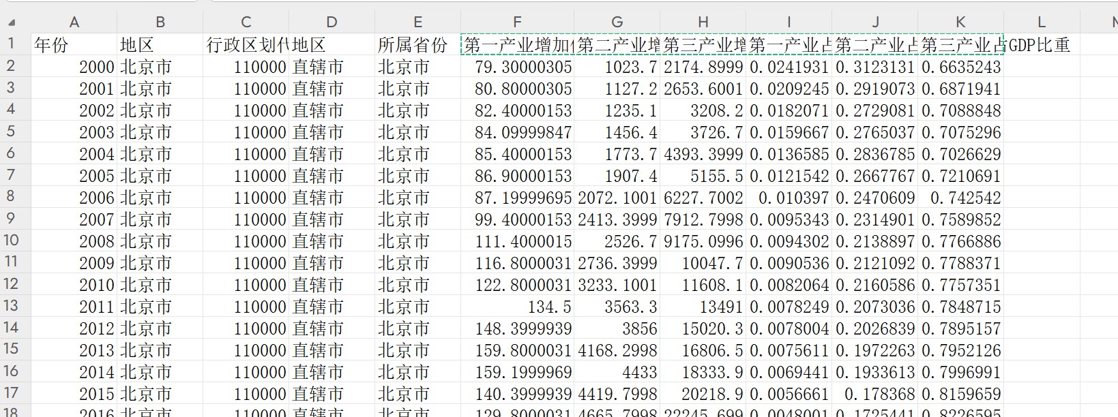Click cell with value 20218.9
1118x417 pixels.
pyautogui.click(x=703, y=394)
